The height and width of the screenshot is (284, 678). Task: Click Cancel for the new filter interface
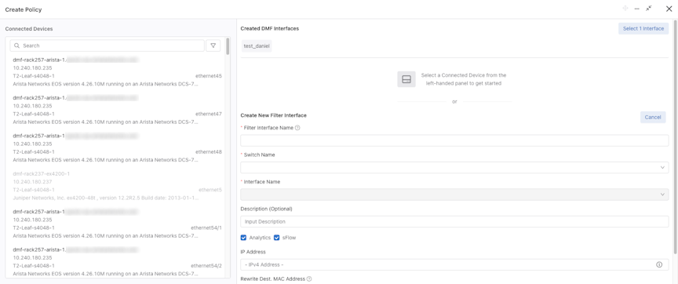click(653, 117)
